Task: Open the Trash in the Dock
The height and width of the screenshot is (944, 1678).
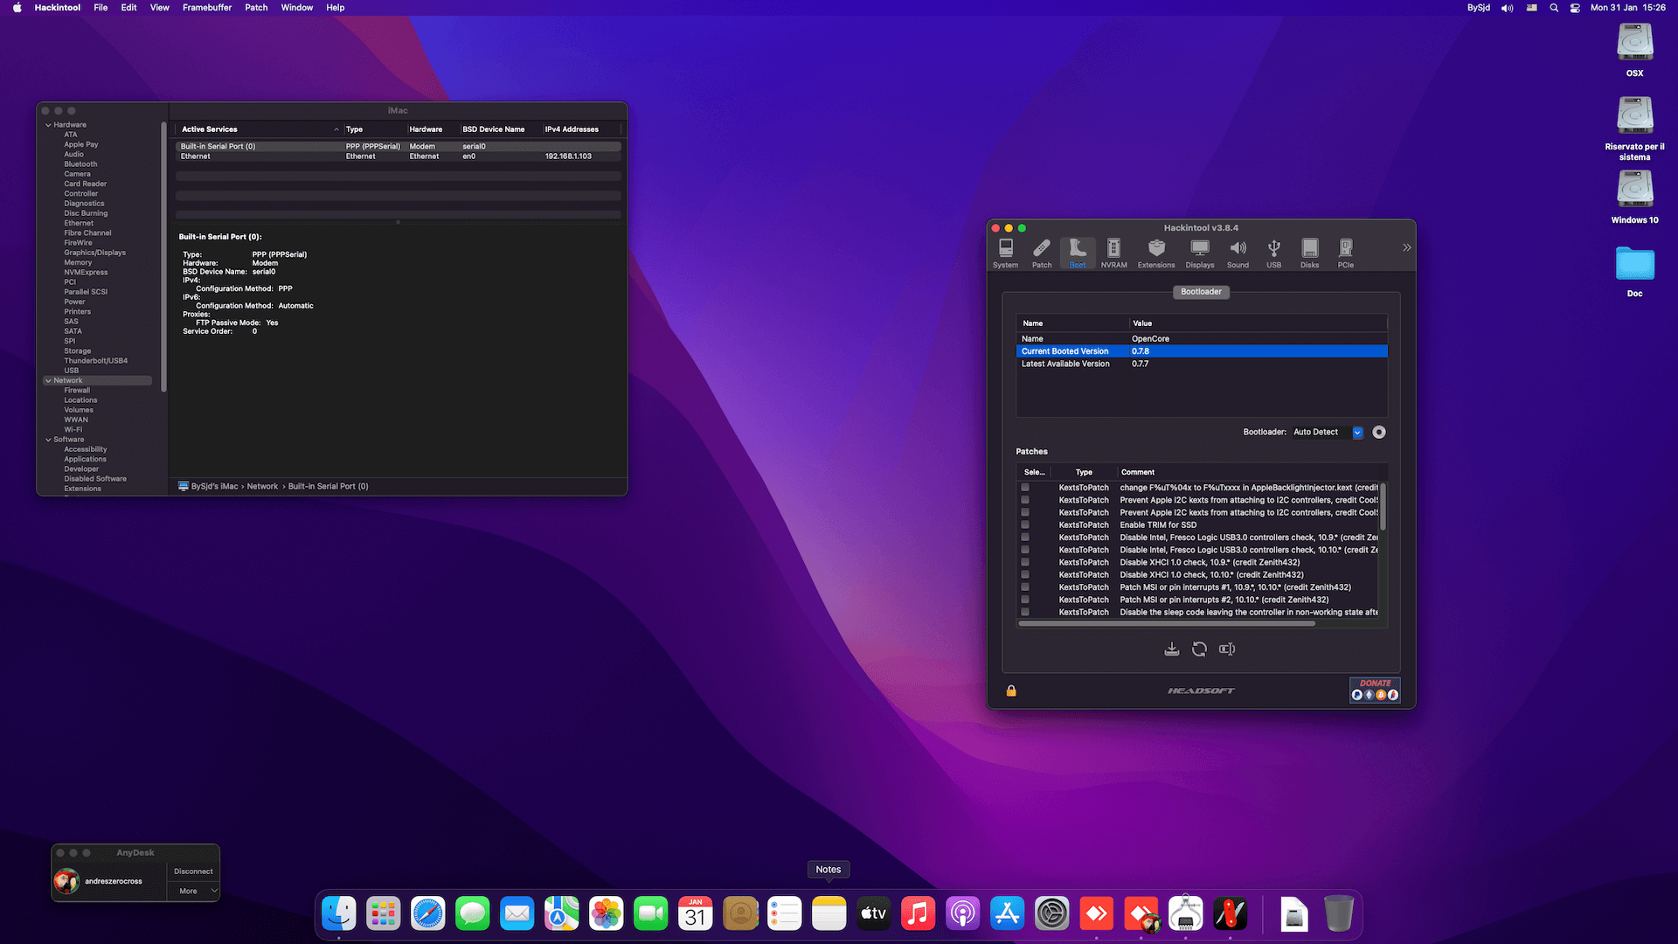Action: (x=1339, y=914)
